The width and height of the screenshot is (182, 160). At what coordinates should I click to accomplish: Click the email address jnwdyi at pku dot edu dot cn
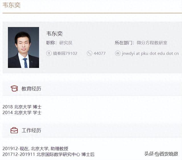(150, 53)
